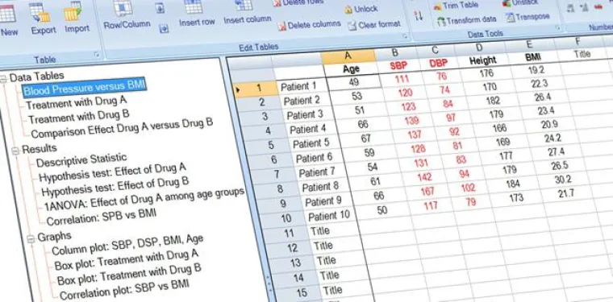Screen dimensions: 613x302
Task: Click the lower small icon beside Row/Column
Action: 165,28
